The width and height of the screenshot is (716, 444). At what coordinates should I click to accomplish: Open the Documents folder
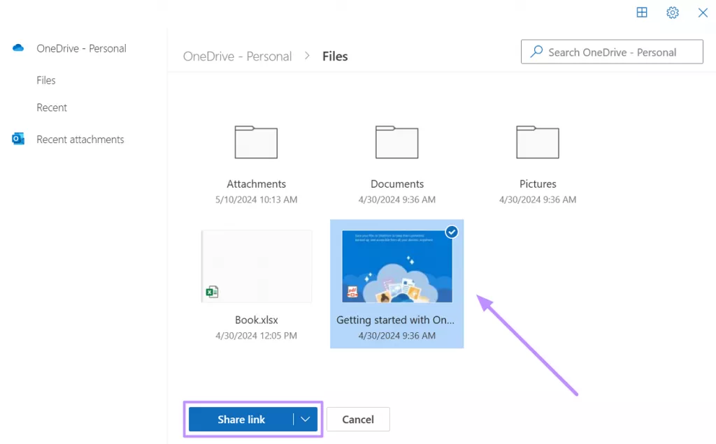pos(396,142)
